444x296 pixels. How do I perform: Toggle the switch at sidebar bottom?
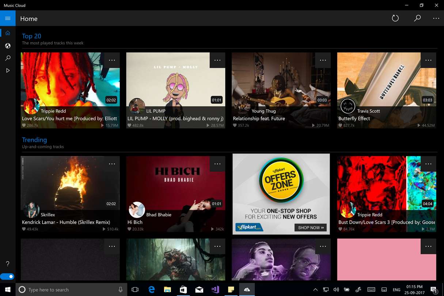pos(7,277)
